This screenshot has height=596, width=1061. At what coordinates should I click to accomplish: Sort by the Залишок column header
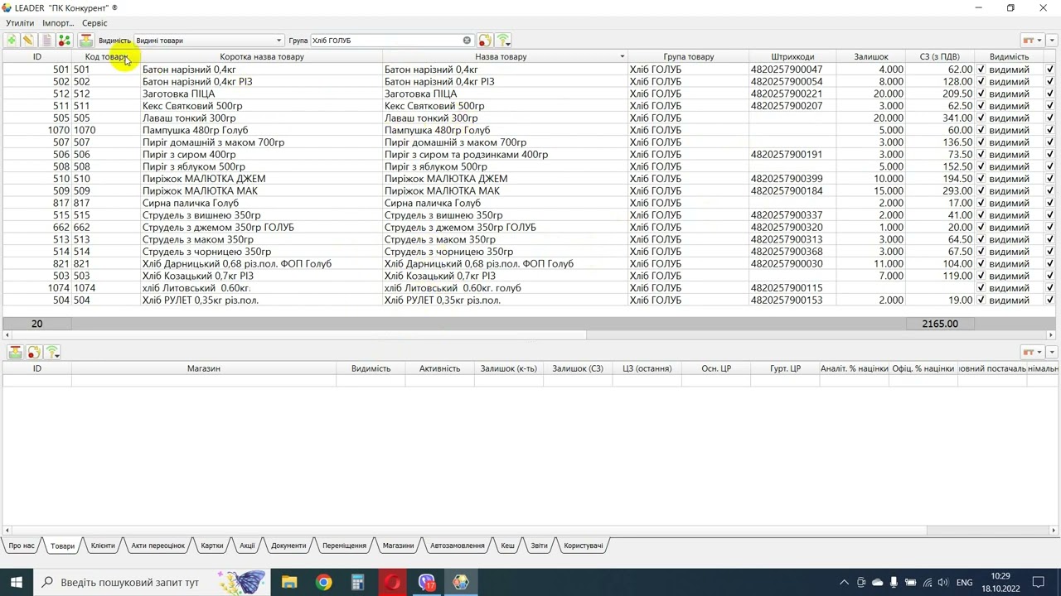(871, 56)
